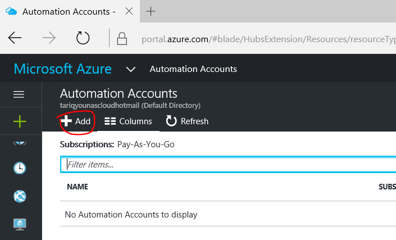396x240 pixels.
Task: Click the Automation Accounts blade title
Action: tap(119, 93)
